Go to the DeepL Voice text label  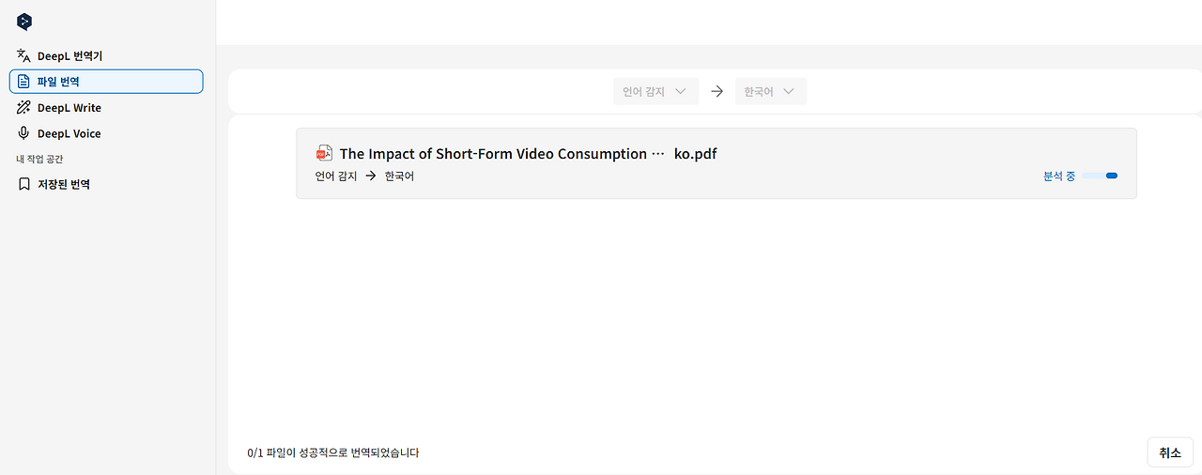tap(69, 133)
